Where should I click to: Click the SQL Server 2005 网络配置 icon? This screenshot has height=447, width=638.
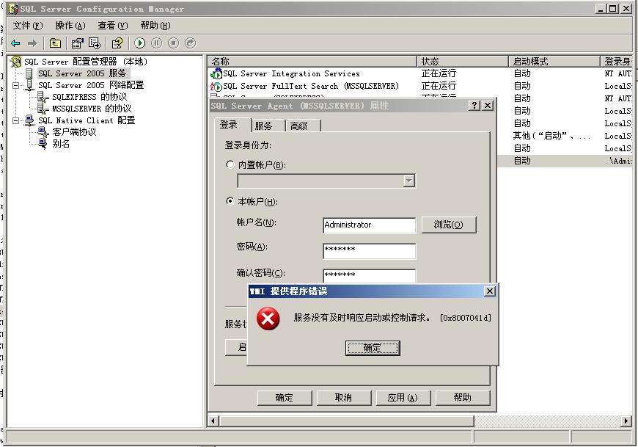pyautogui.click(x=29, y=85)
